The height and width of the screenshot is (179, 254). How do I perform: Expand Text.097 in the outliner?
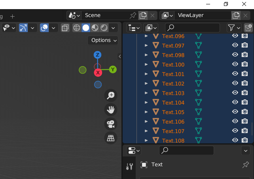click(146, 46)
